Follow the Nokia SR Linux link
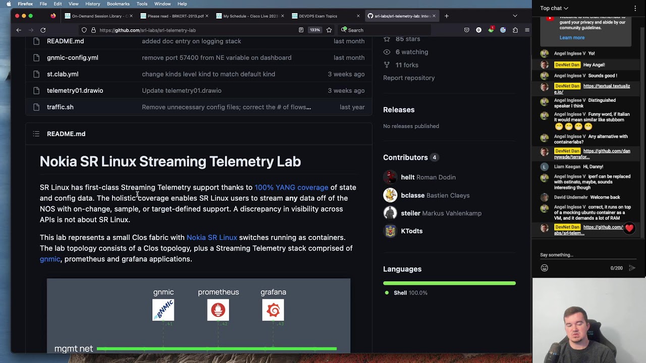The width and height of the screenshot is (646, 363). point(211,237)
